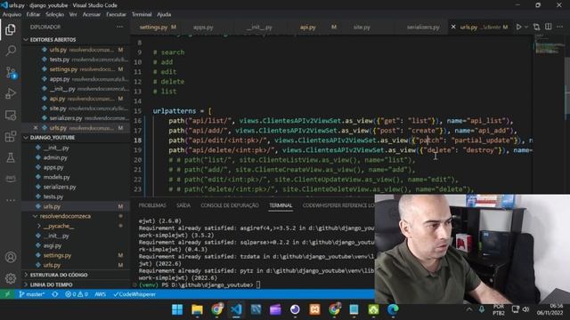Viewport: 570px width, 320px height.
Task: Open run button dropdown arrow
Action: (526, 27)
